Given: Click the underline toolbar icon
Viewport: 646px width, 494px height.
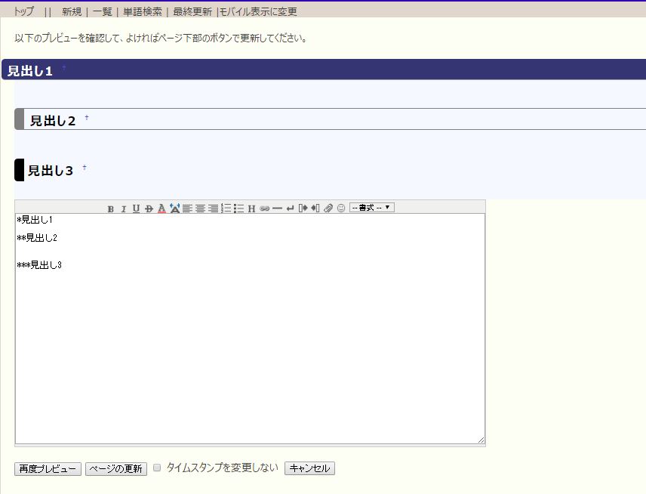Looking at the screenshot, I should (136, 208).
